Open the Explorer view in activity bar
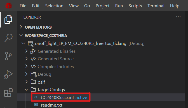This screenshot has height=108, width=188. pos(8,20)
